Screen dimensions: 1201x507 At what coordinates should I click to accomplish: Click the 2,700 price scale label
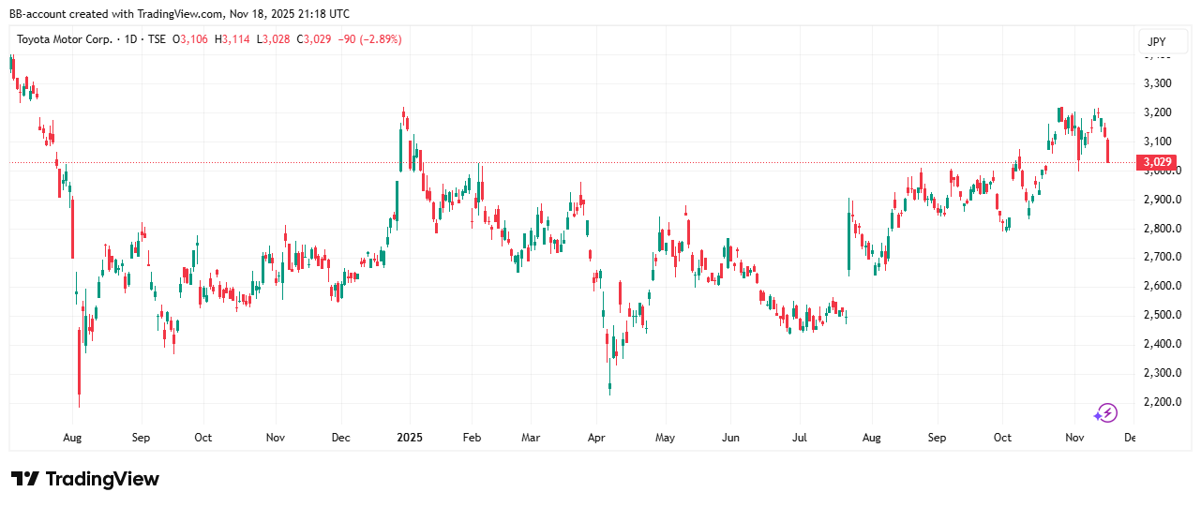pyautogui.click(x=1158, y=257)
